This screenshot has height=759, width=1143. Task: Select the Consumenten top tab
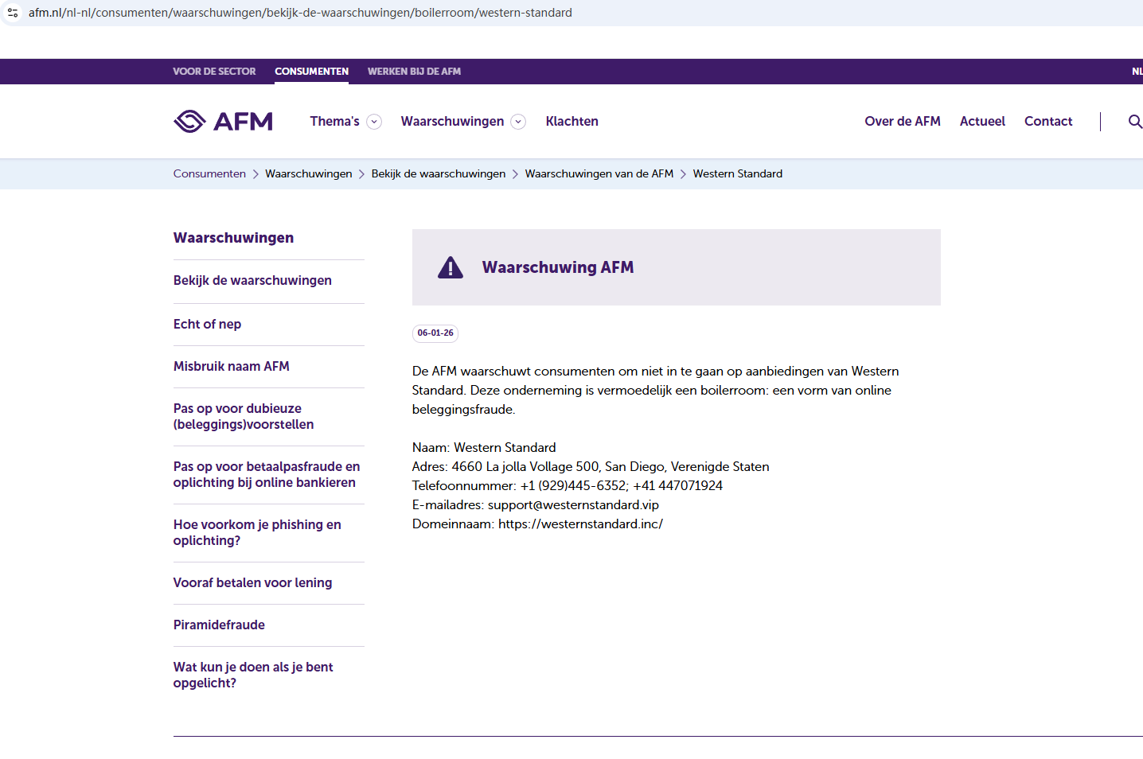click(311, 72)
